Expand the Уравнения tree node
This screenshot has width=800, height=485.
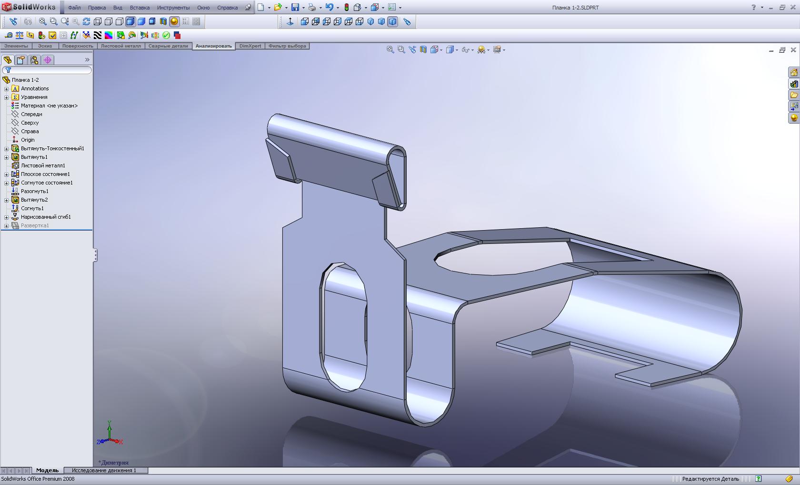(7, 97)
